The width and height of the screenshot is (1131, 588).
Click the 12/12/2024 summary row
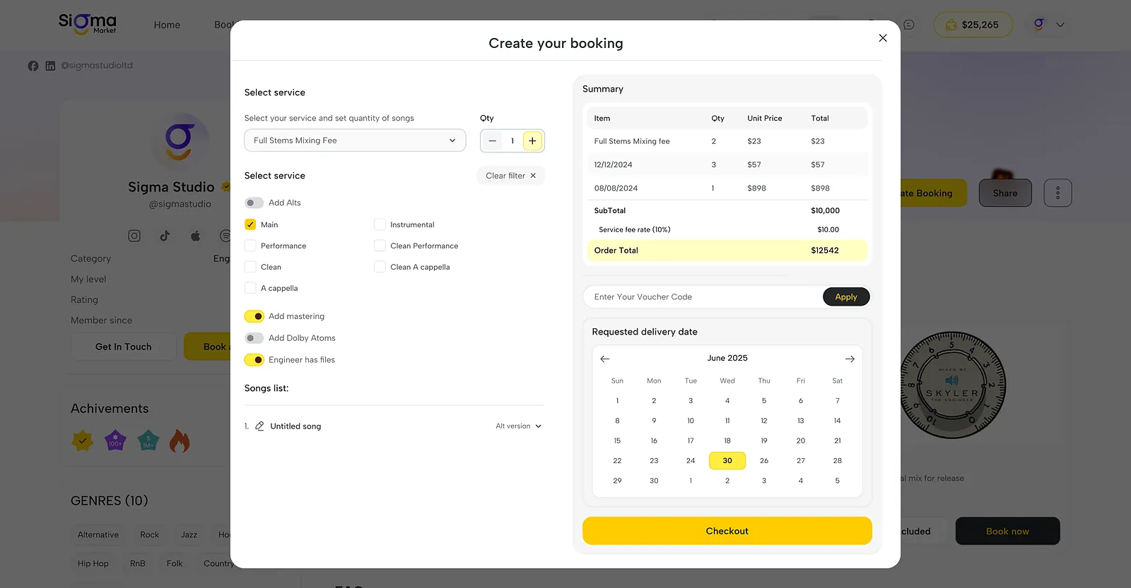(727, 164)
